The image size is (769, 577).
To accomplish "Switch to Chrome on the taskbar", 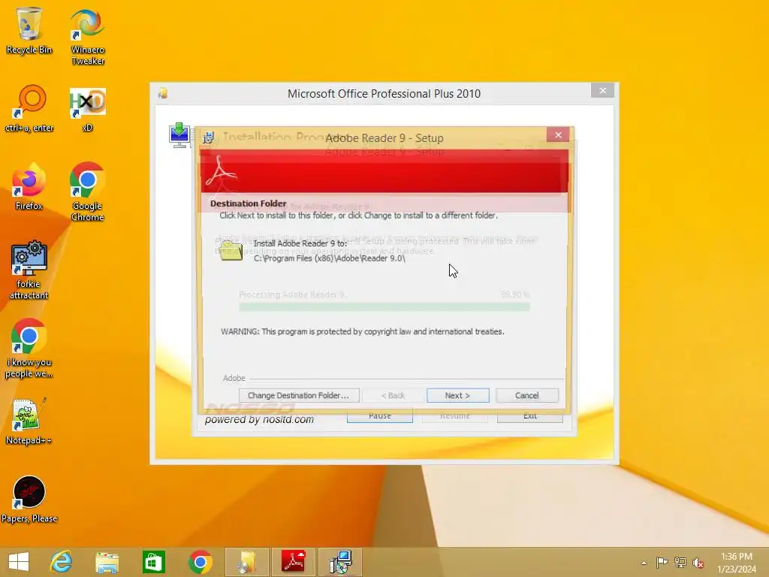I will (x=200, y=562).
